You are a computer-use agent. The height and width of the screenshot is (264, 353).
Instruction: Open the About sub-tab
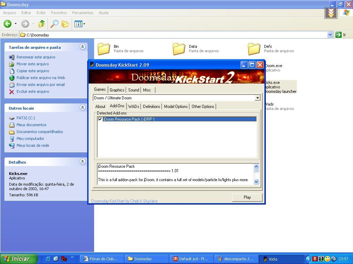click(x=100, y=107)
